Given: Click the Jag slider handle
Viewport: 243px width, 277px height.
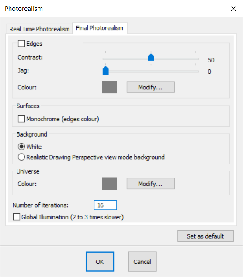Looking at the screenshot, I should tap(106, 71).
